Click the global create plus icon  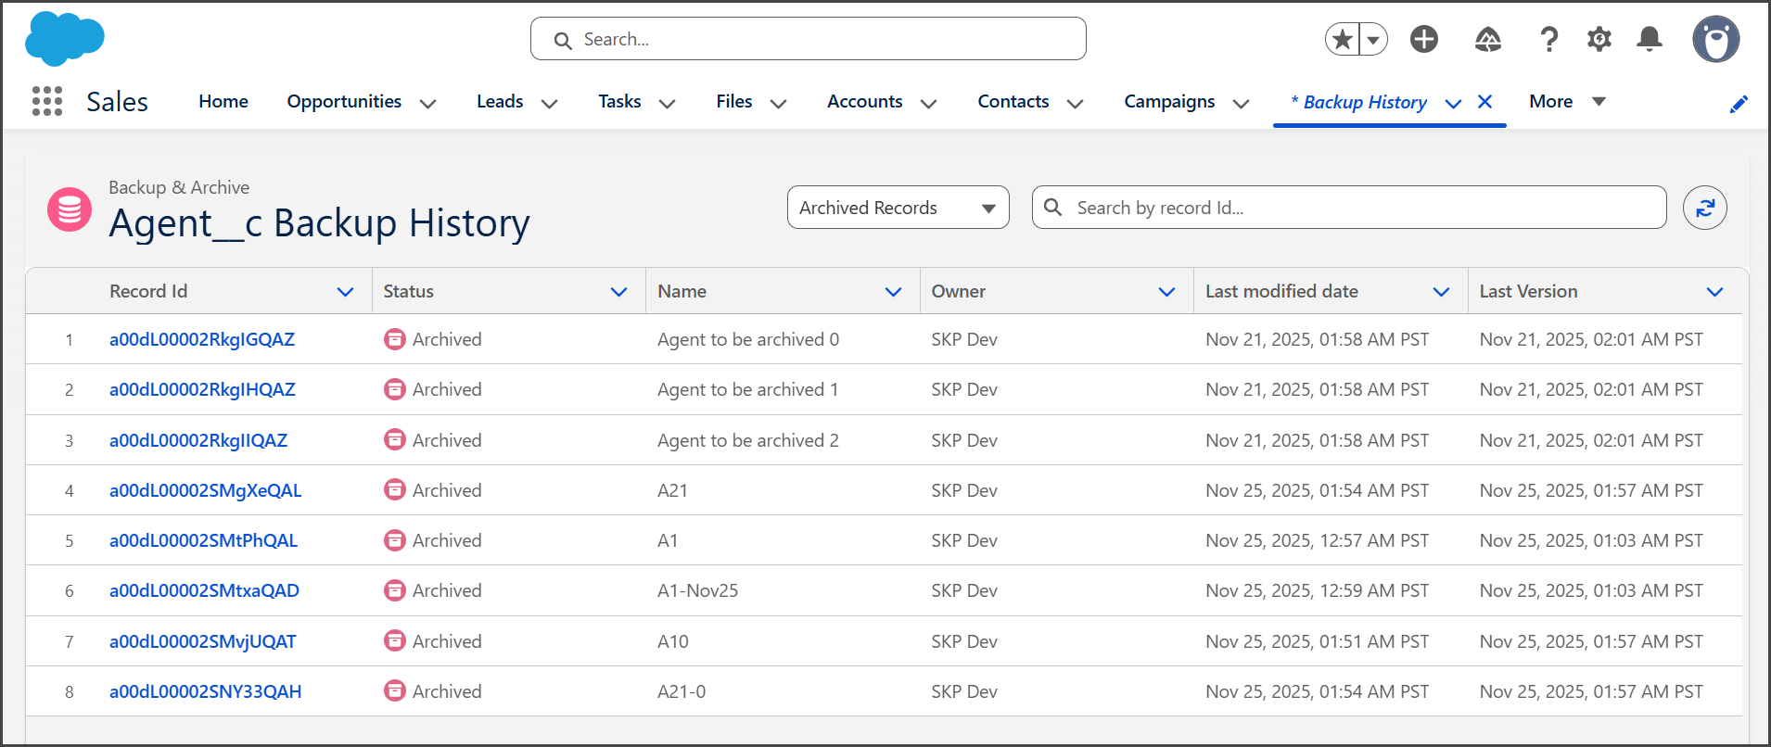(x=1423, y=39)
